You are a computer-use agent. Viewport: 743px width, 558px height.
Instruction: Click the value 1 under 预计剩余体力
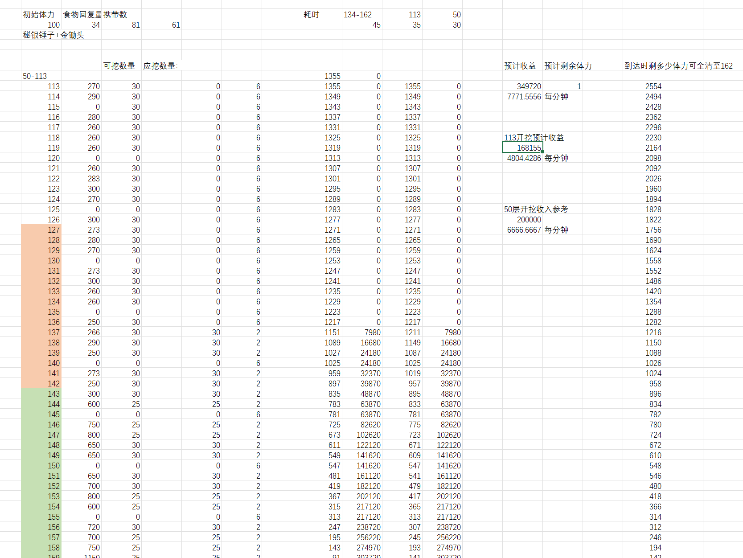pos(562,86)
